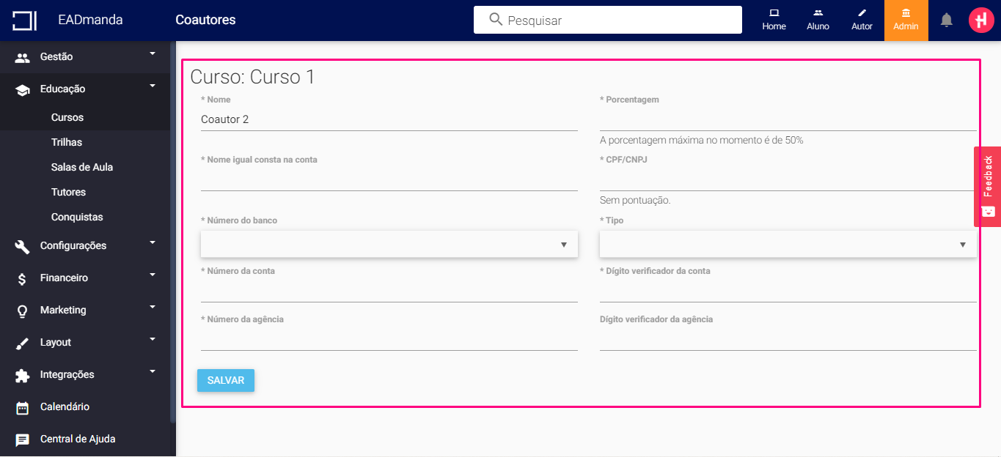1001x457 pixels.
Task: Open the notifications bell
Action: pos(947,20)
